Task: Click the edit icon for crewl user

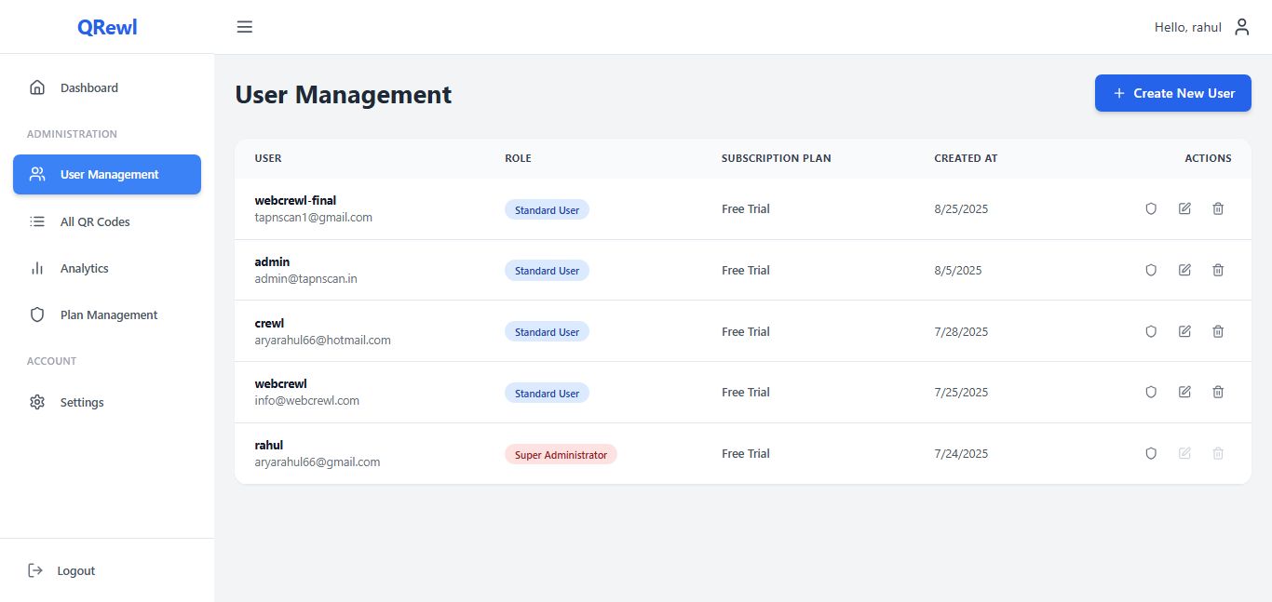Action: (x=1184, y=331)
